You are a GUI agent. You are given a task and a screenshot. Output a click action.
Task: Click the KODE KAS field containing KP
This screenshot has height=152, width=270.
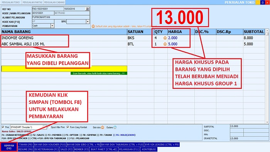point(43,22)
